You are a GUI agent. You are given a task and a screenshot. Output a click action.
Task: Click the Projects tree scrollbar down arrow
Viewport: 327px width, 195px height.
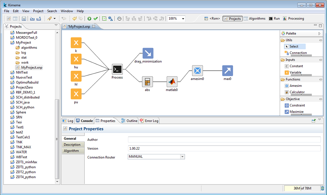tap(57, 182)
